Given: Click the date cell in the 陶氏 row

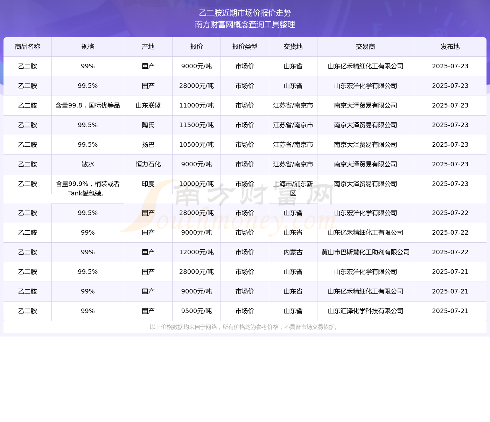Looking at the screenshot, I should pyautogui.click(x=450, y=125).
